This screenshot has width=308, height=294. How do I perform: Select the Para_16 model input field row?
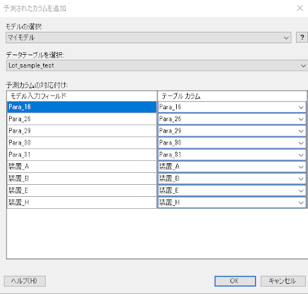coord(82,107)
